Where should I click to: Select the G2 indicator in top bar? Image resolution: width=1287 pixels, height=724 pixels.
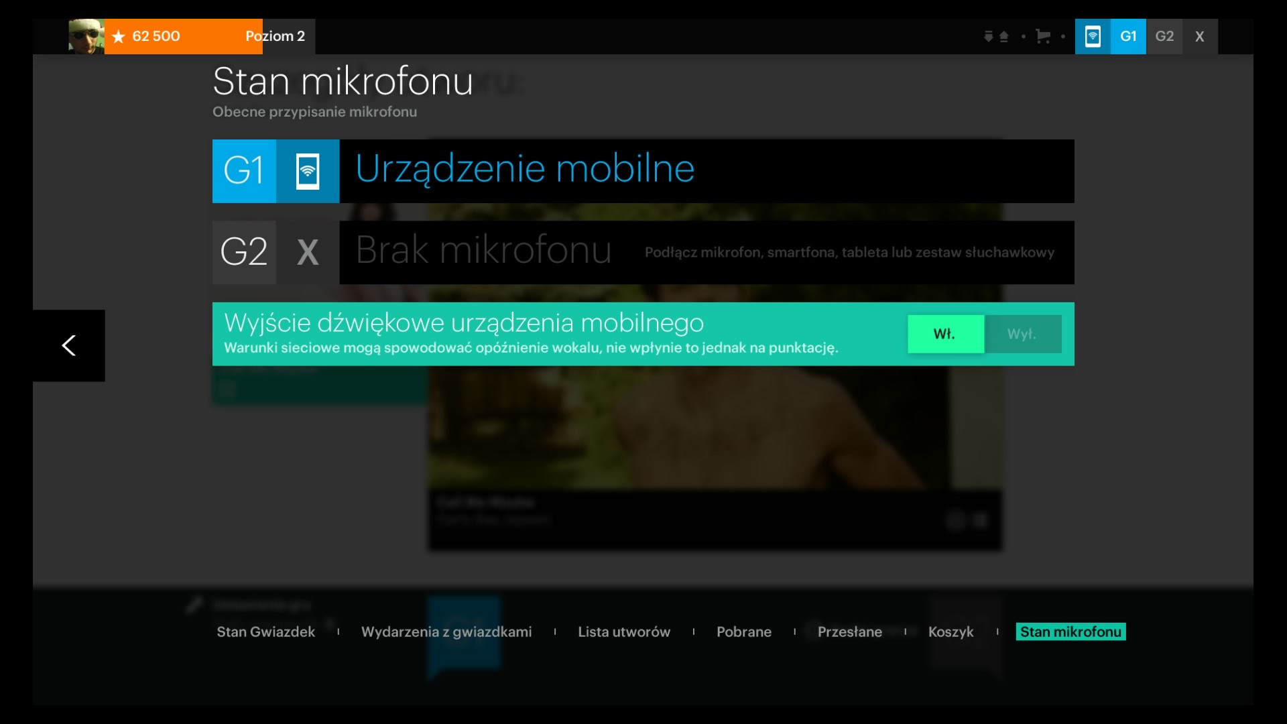point(1164,36)
